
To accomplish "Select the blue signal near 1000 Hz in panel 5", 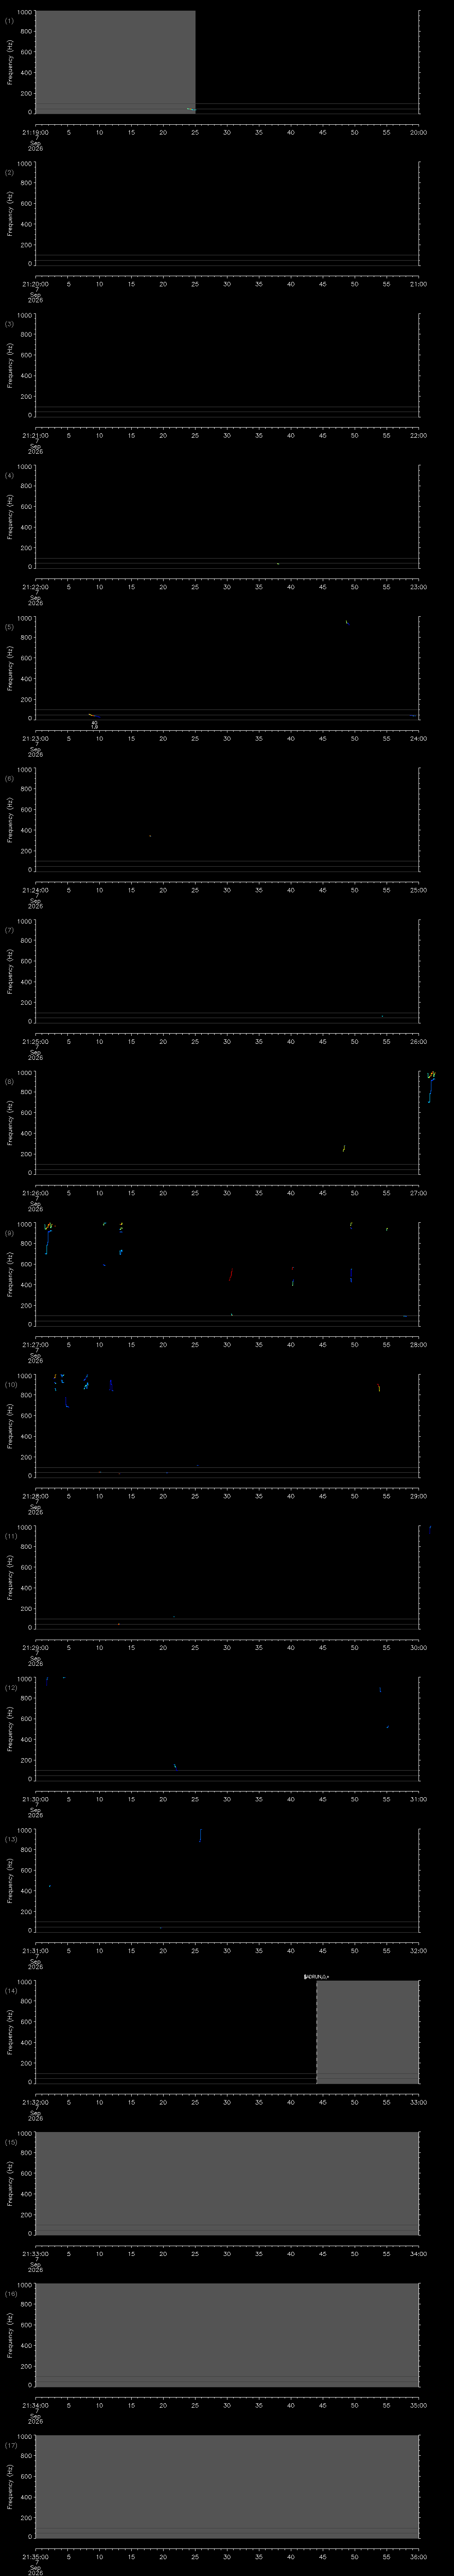I will (x=346, y=622).
